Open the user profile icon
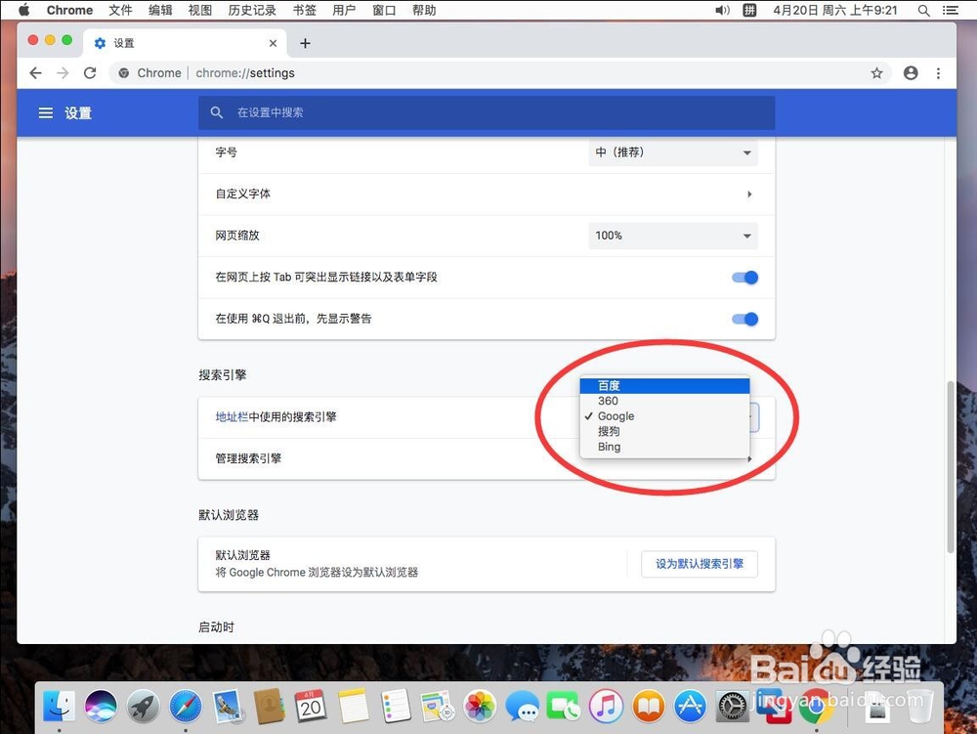The height and width of the screenshot is (734, 977). [911, 73]
